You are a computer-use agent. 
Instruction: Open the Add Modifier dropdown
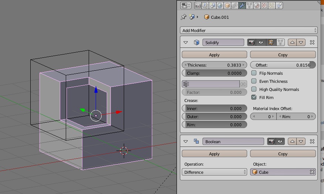click(249, 31)
